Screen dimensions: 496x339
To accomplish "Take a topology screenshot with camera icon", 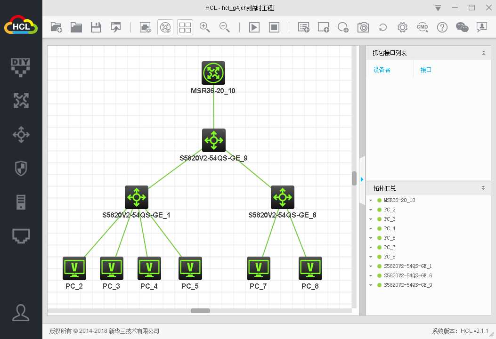I will point(363,27).
